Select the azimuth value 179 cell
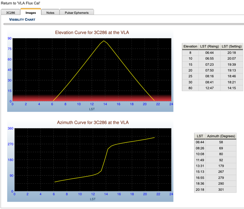 pyautogui.click(x=221, y=166)
